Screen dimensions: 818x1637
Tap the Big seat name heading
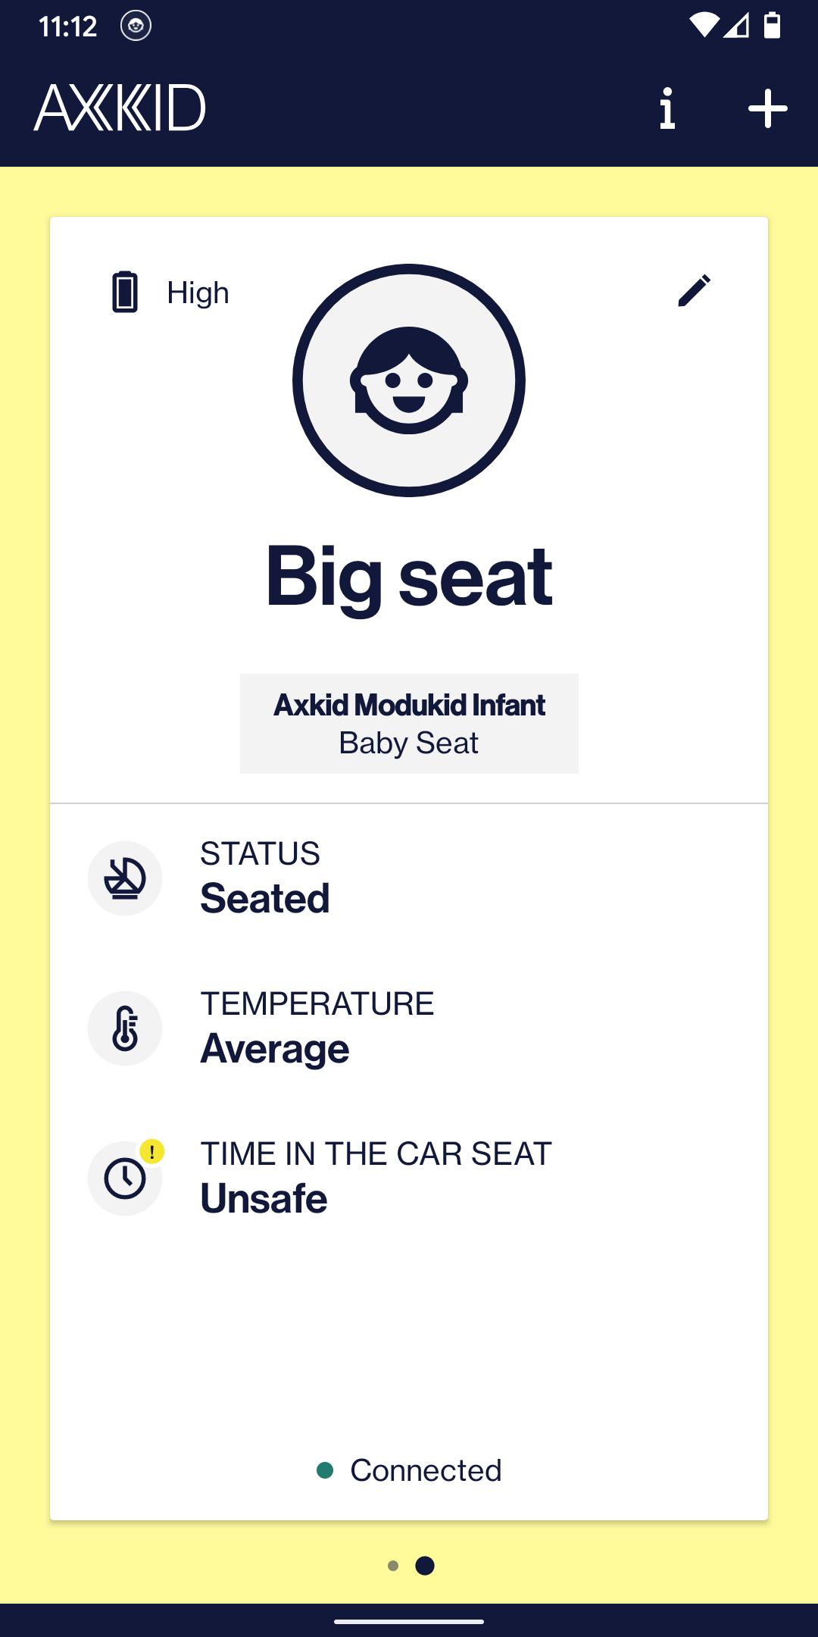(x=409, y=577)
